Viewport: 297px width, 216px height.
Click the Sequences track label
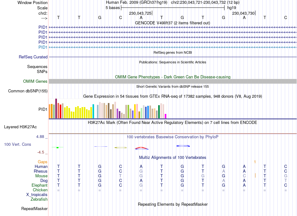[37, 66]
